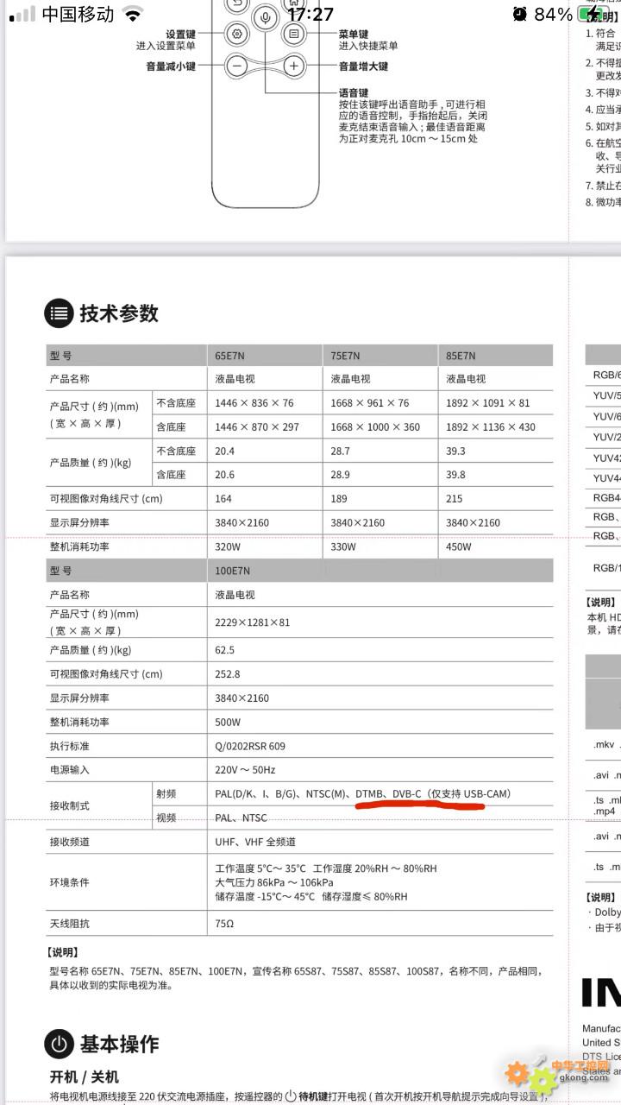
Task: Tap the .mkv format entry
Action: [x=604, y=745]
